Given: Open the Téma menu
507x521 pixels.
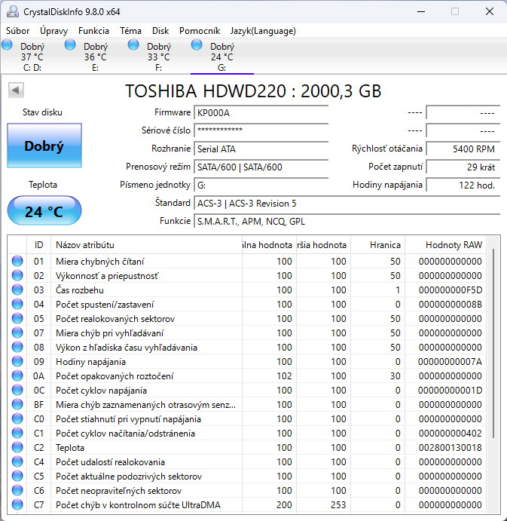Looking at the screenshot, I should (130, 31).
